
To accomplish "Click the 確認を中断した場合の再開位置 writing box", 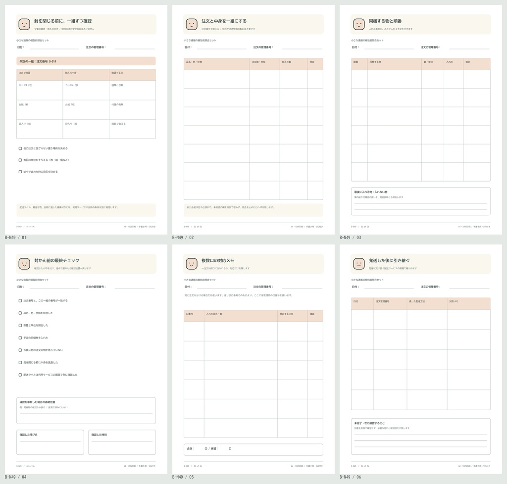I will pos(86,411).
